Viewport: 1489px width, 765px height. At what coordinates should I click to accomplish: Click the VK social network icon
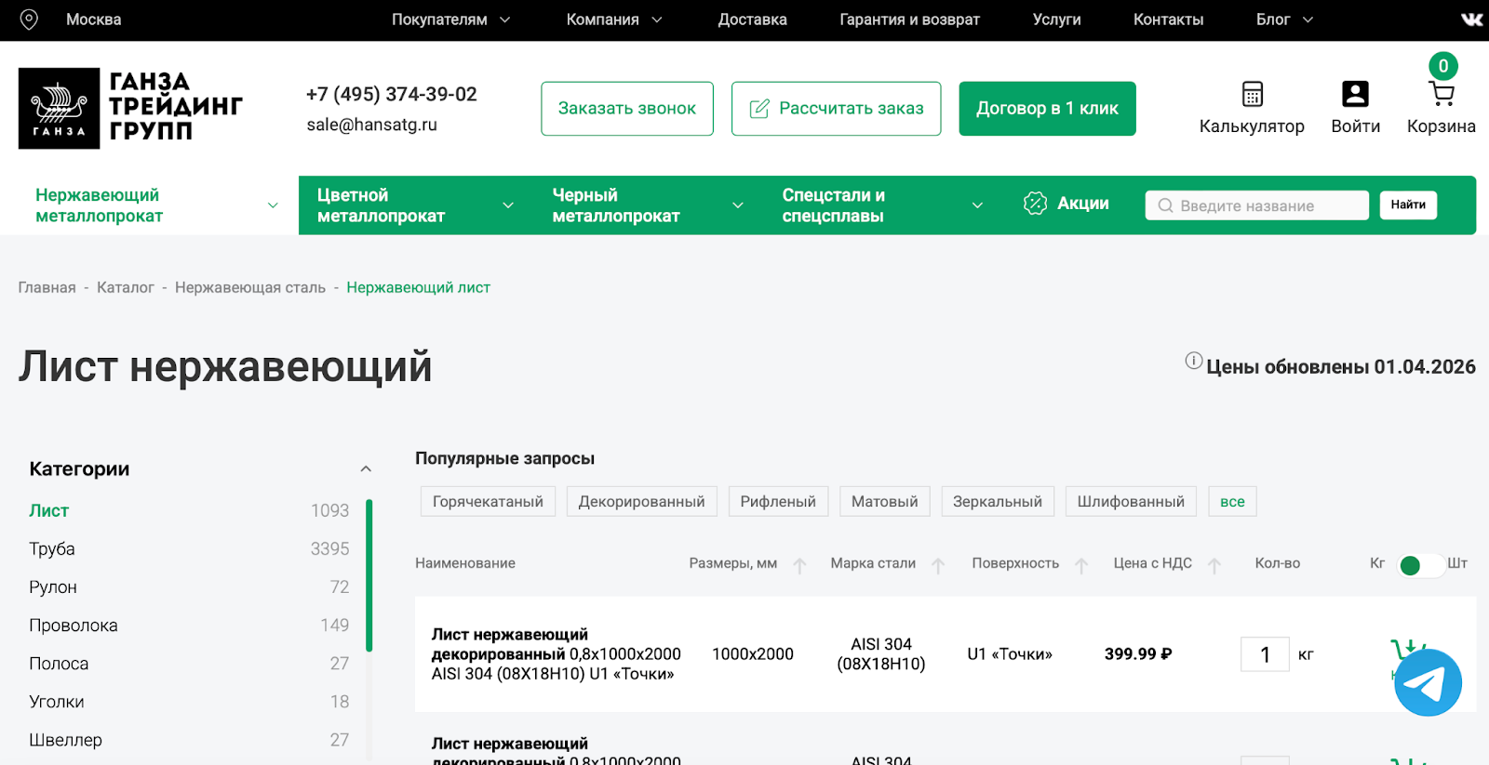[x=1471, y=20]
